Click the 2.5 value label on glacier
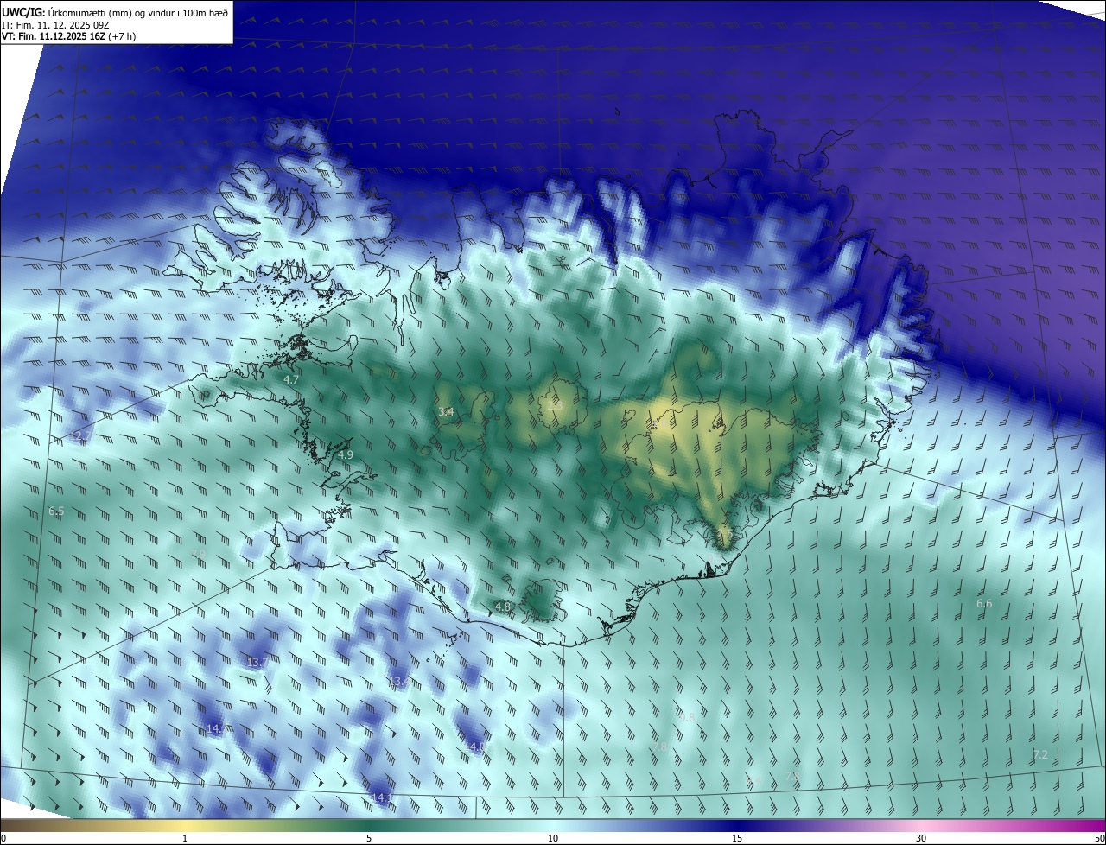1106x845 pixels. 724,534
